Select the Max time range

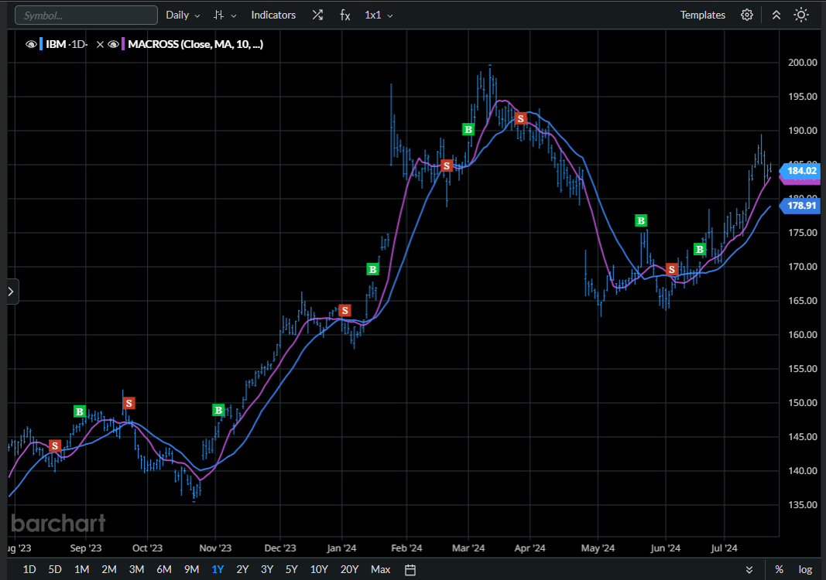pyautogui.click(x=380, y=569)
